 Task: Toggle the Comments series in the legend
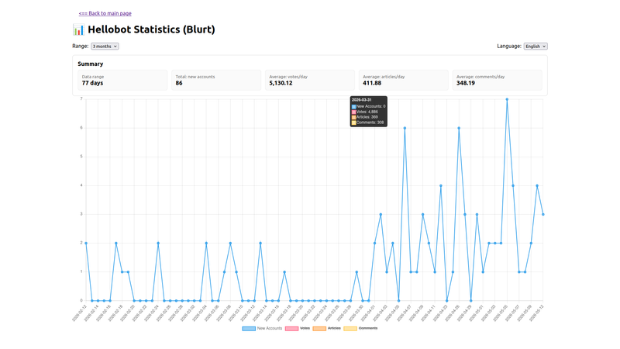pos(360,328)
